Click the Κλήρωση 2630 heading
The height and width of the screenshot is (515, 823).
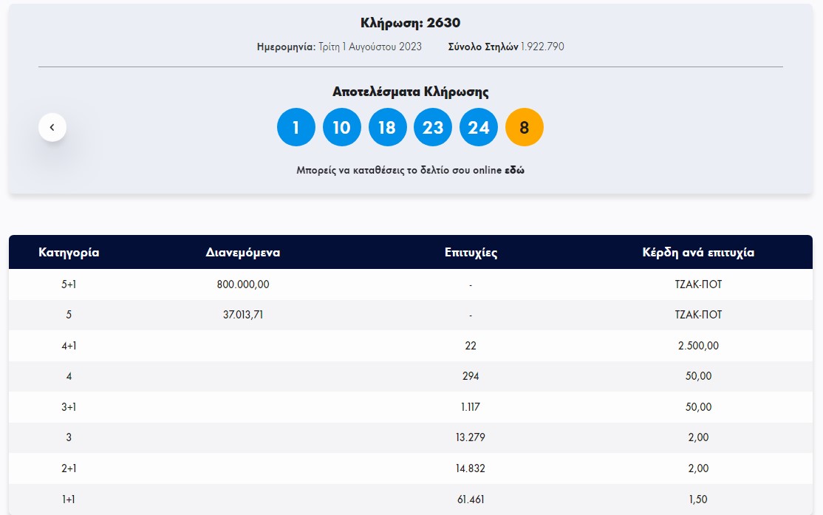411,22
